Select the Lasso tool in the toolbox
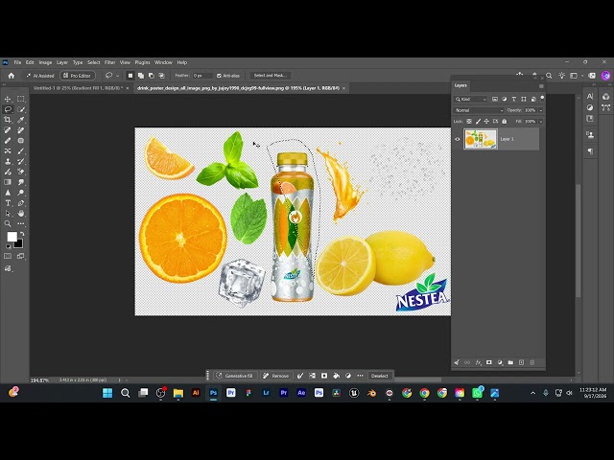 (8, 109)
